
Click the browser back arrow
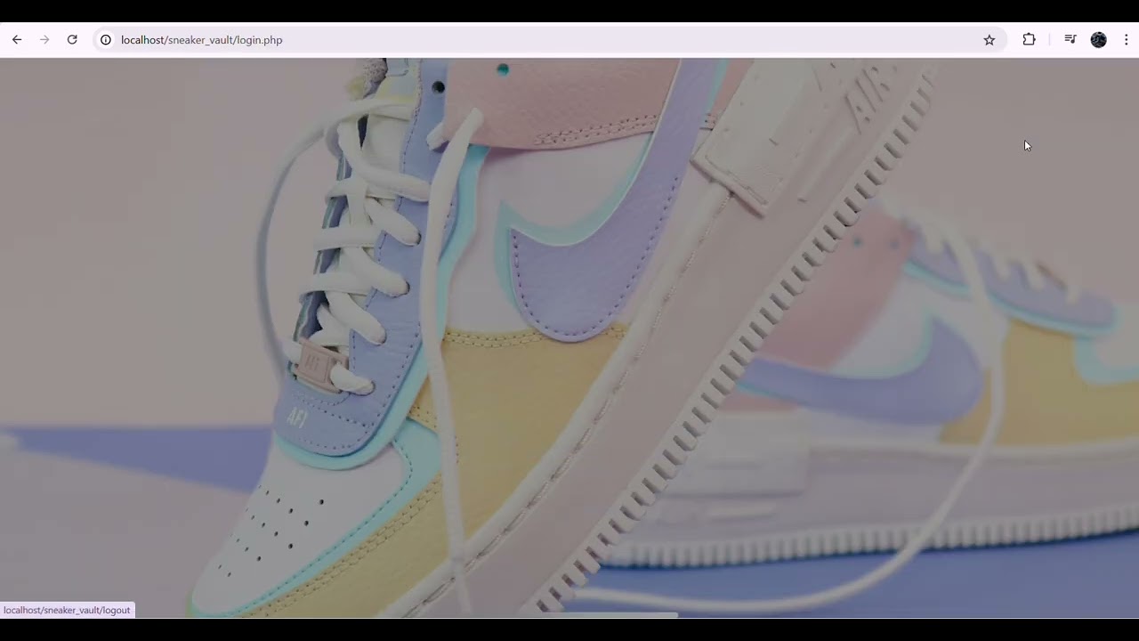(x=17, y=40)
